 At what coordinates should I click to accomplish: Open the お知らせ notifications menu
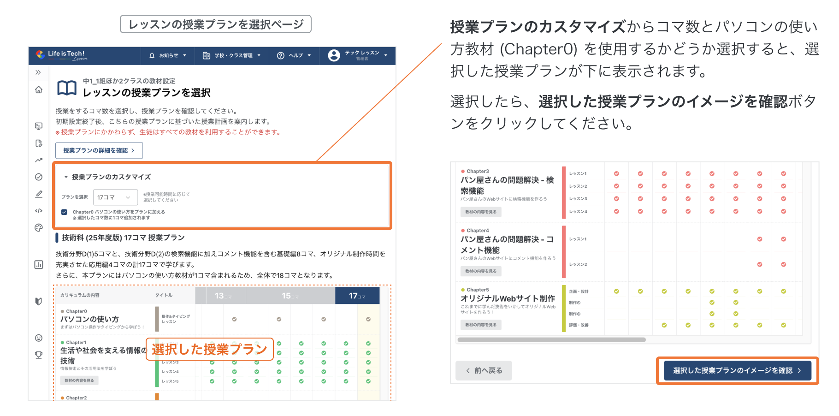[168, 55]
